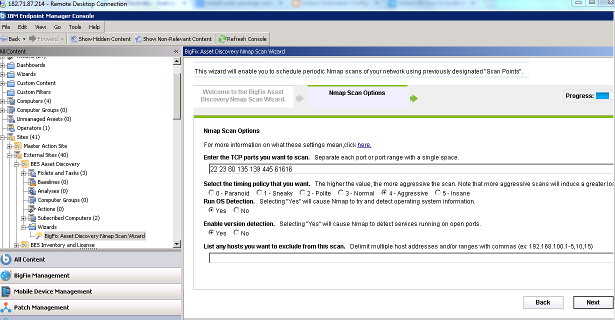Select timing policy 2 - Polite
This screenshot has width=615, height=320.
pos(302,192)
